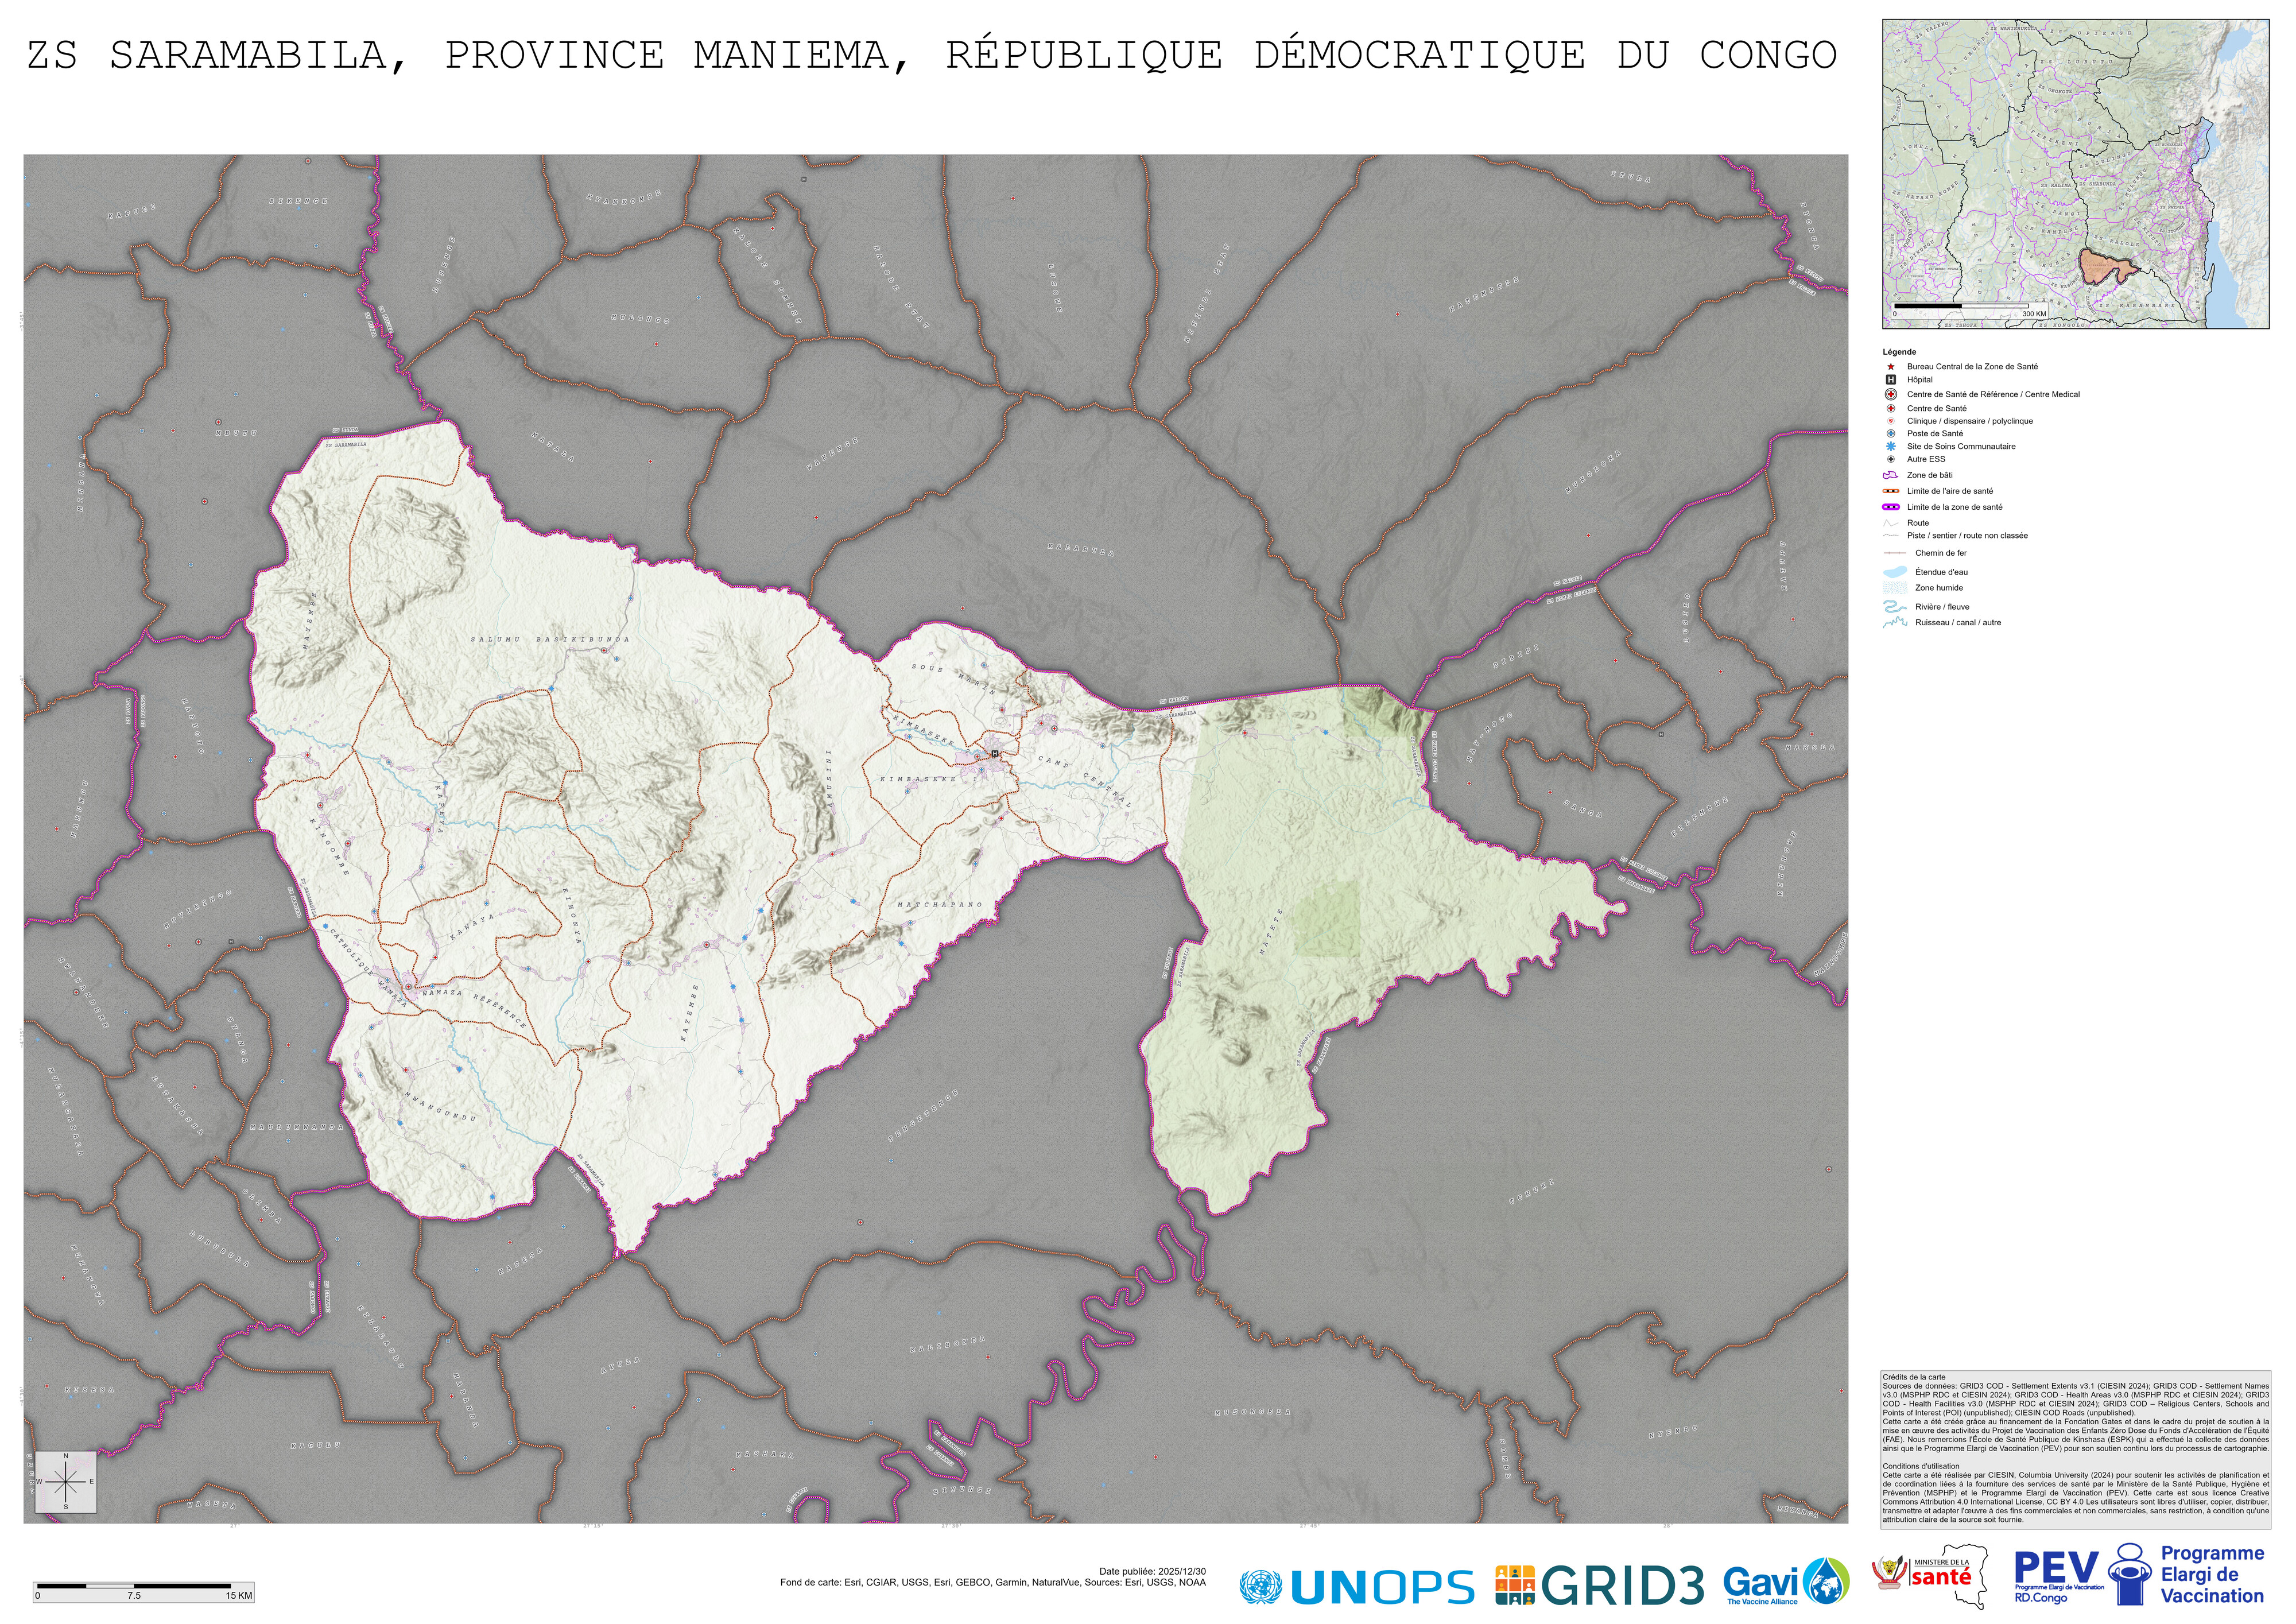Click the 'Chemin de fer' legend text
This screenshot has height=1624, width=2296.
pyautogui.click(x=1941, y=553)
